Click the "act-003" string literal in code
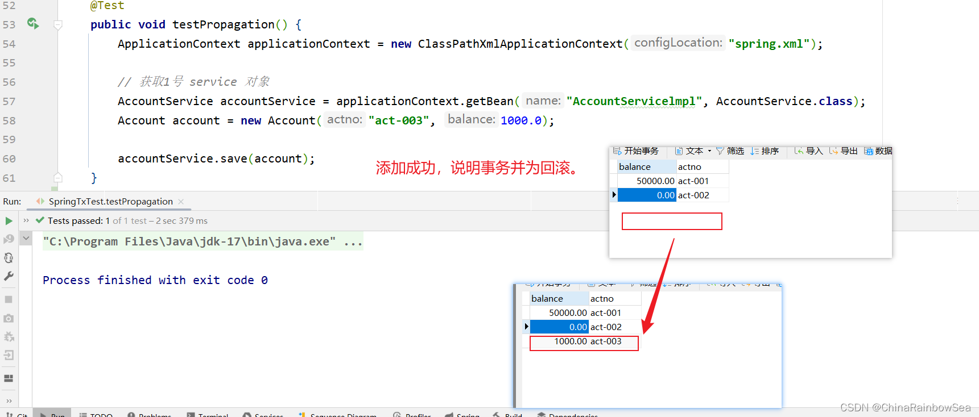This screenshot has width=979, height=417. click(399, 120)
